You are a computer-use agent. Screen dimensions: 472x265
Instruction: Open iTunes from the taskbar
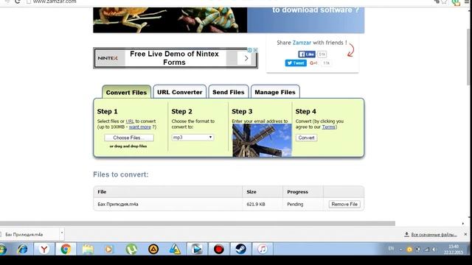263,249
